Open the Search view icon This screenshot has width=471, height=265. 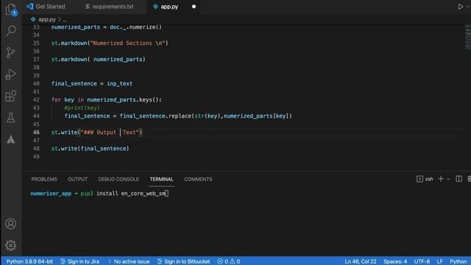pos(11,31)
